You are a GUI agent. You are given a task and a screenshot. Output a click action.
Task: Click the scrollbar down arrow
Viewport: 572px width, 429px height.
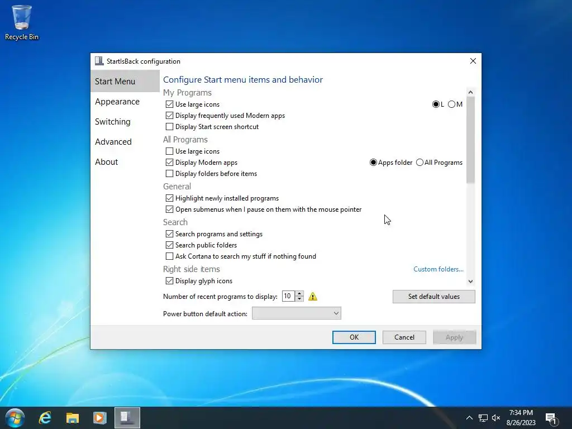(x=470, y=282)
